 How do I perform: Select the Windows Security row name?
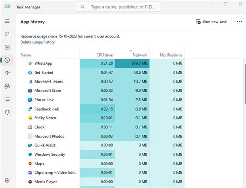click(x=50, y=154)
